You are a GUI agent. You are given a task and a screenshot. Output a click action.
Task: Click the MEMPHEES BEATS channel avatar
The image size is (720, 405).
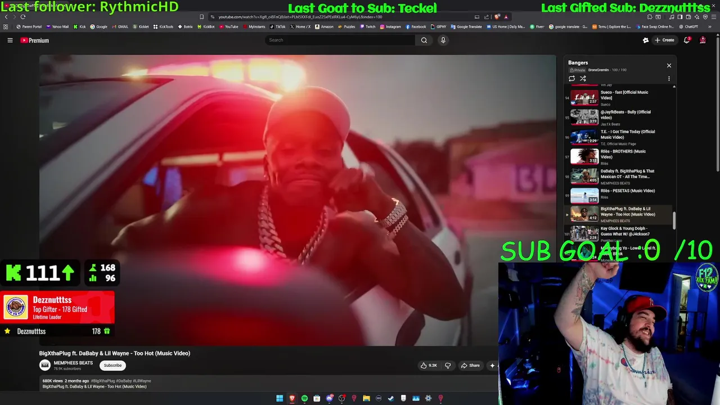[45, 366]
